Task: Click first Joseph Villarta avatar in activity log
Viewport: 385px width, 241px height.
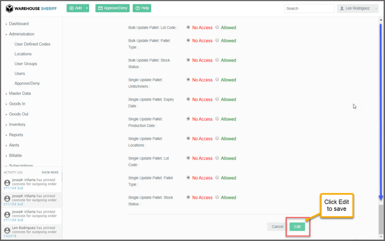Action: (7, 183)
